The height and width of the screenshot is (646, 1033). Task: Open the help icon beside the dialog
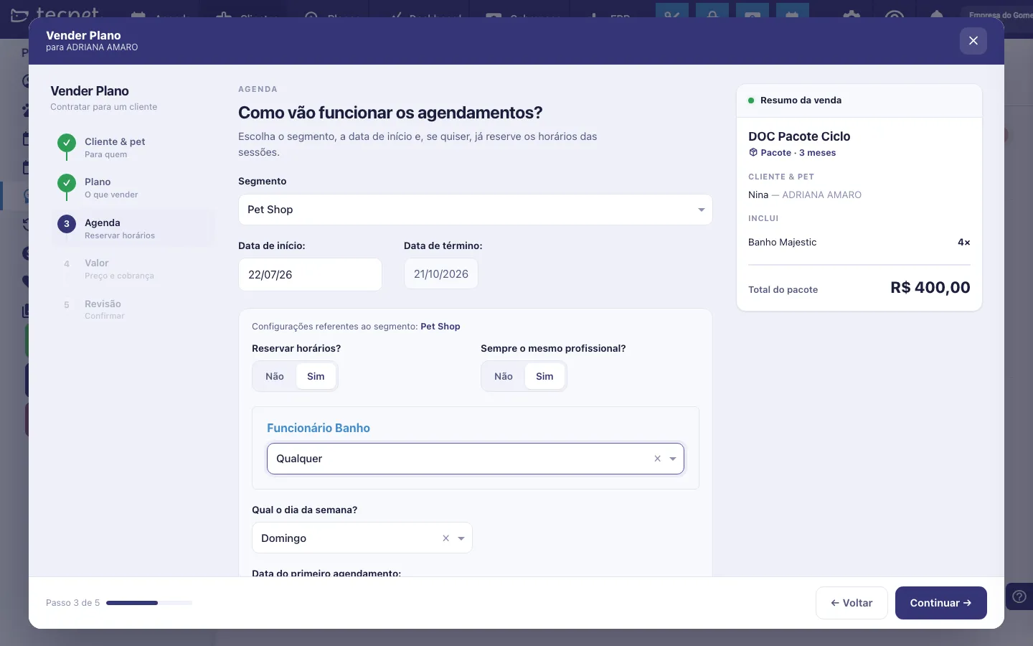[x=1019, y=596]
